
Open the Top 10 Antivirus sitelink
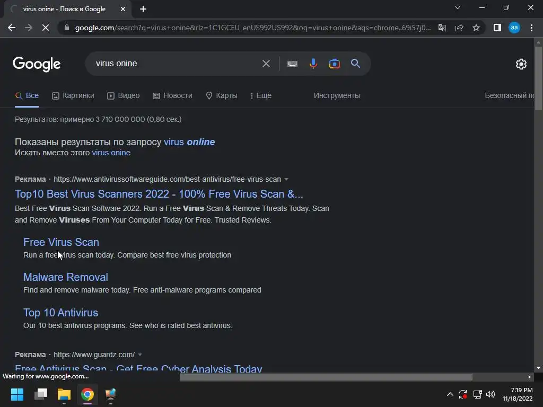click(x=60, y=313)
